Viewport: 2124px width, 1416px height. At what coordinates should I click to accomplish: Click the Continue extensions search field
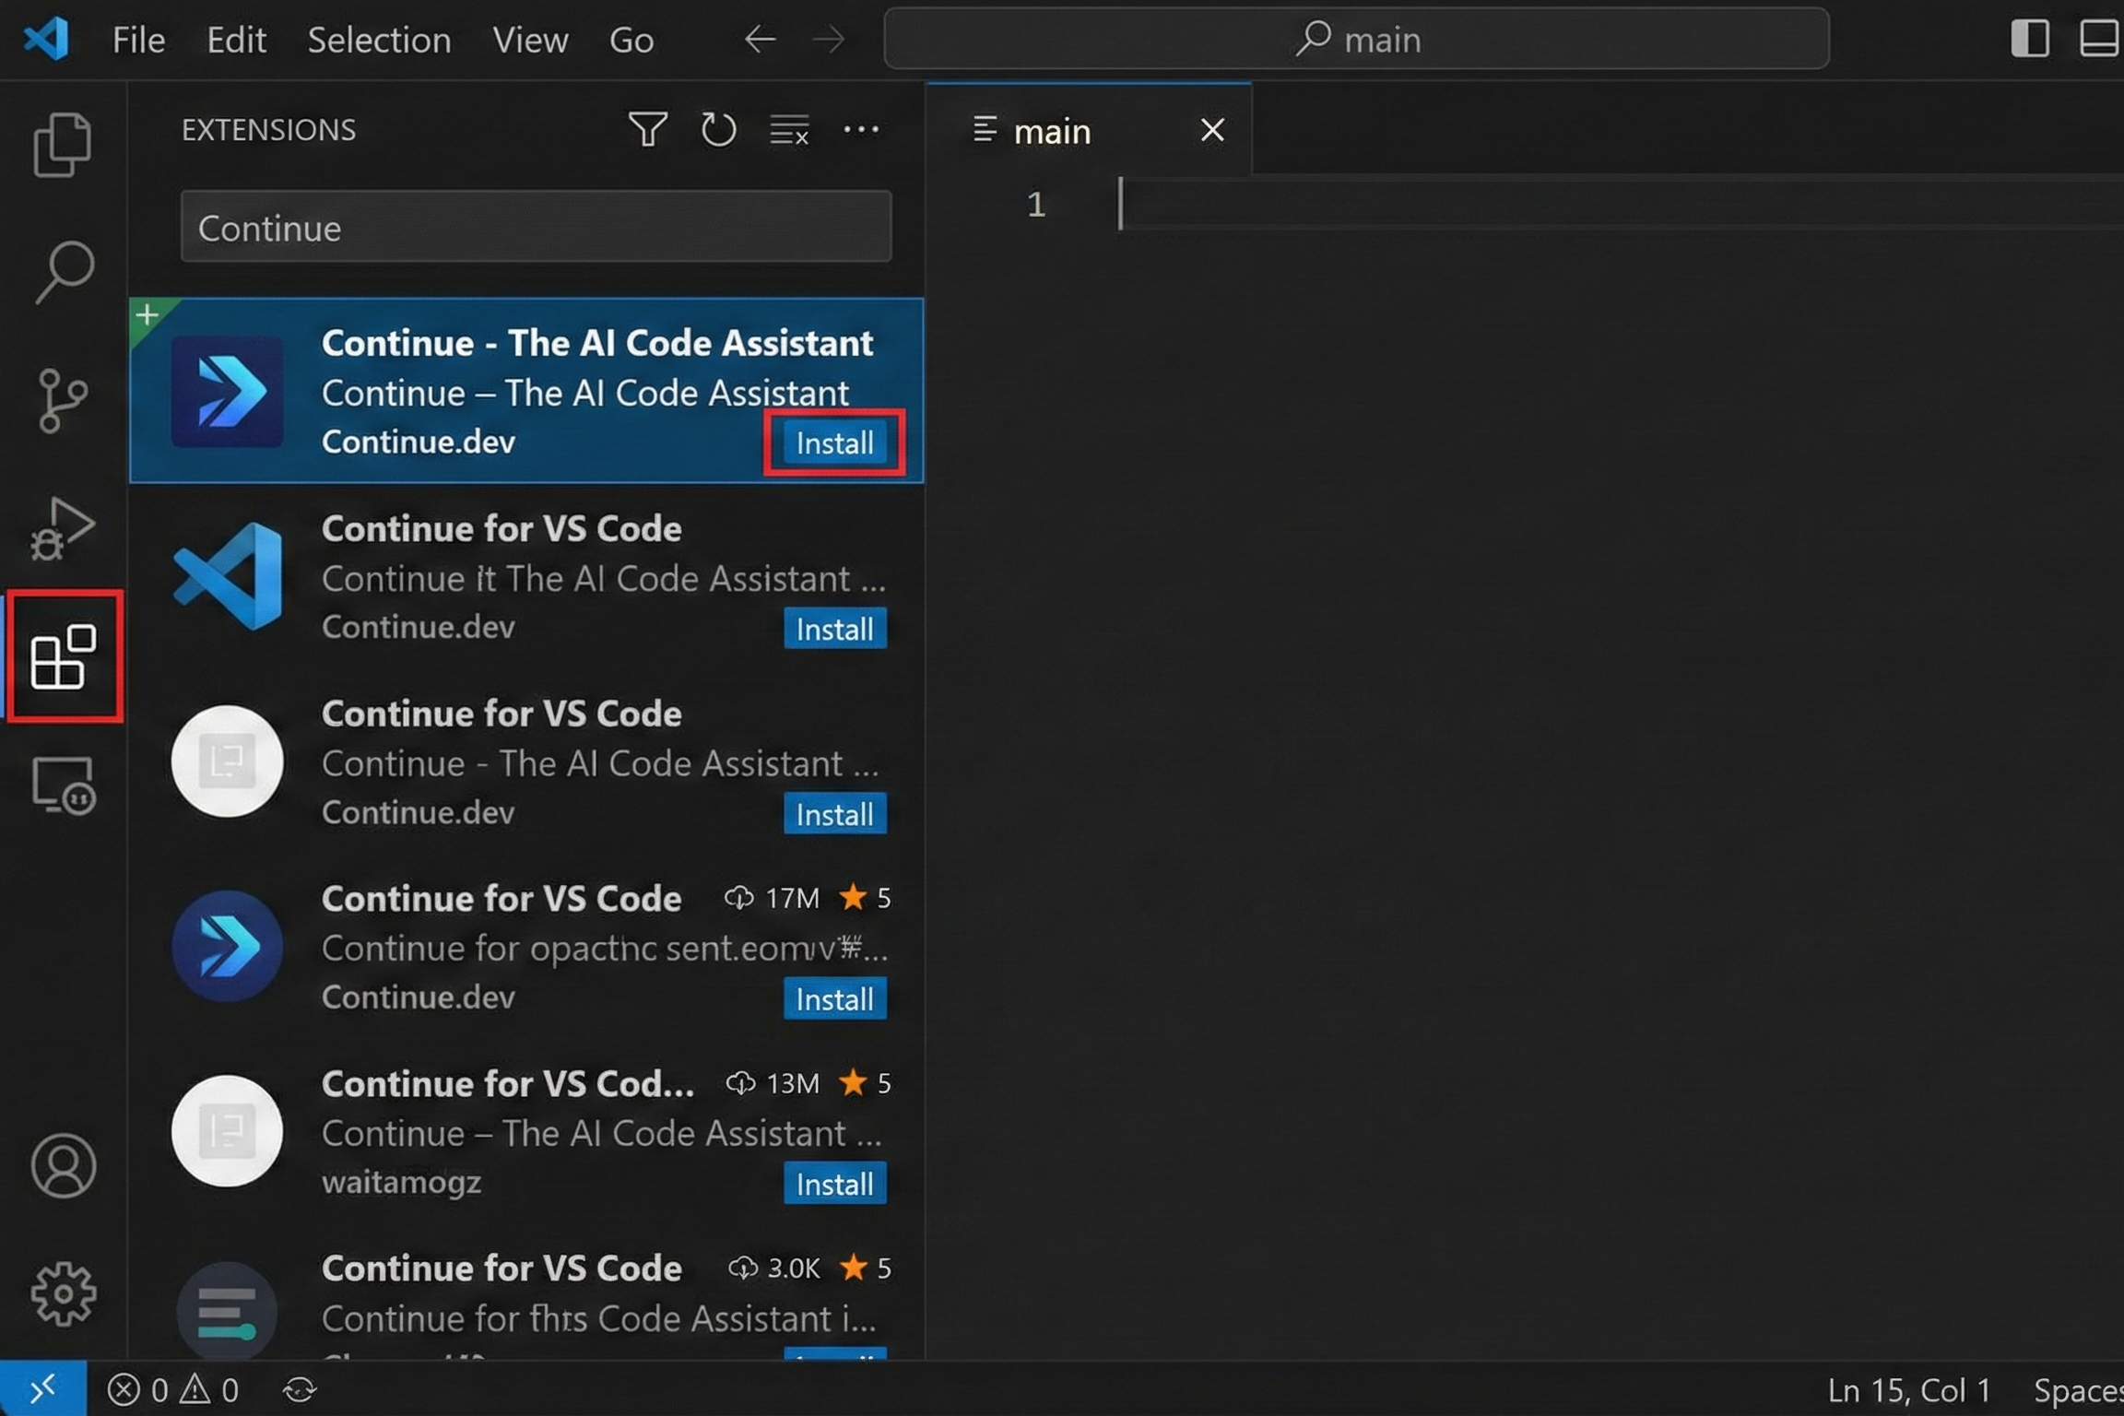tap(536, 228)
